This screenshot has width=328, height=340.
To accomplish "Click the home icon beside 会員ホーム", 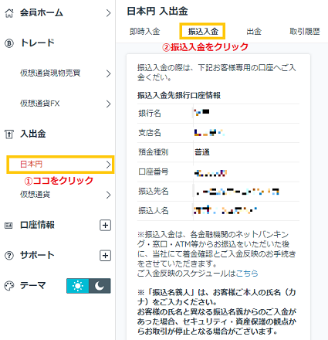I will point(9,13).
